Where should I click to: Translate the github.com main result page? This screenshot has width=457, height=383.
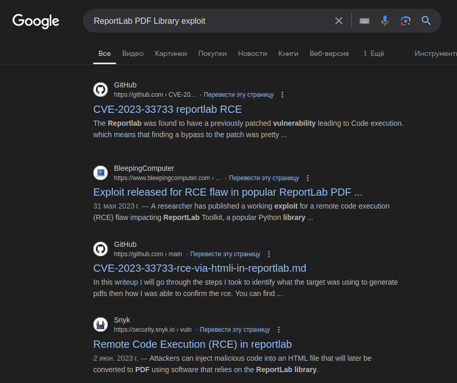pos(225,254)
